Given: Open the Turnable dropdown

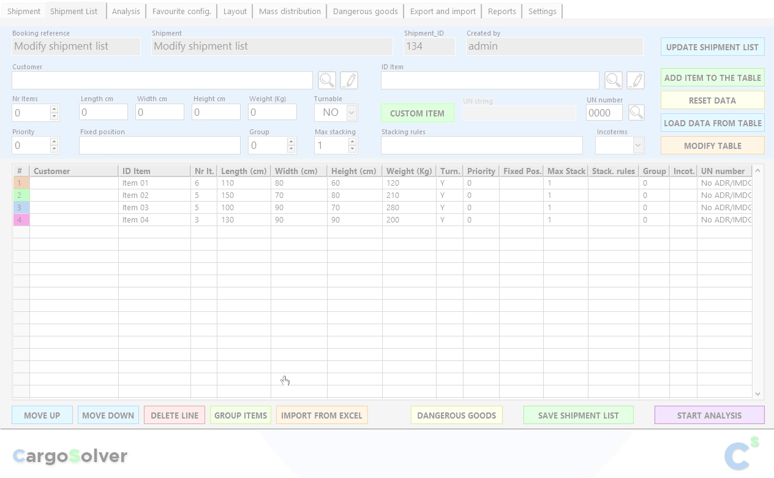Looking at the screenshot, I should [351, 113].
